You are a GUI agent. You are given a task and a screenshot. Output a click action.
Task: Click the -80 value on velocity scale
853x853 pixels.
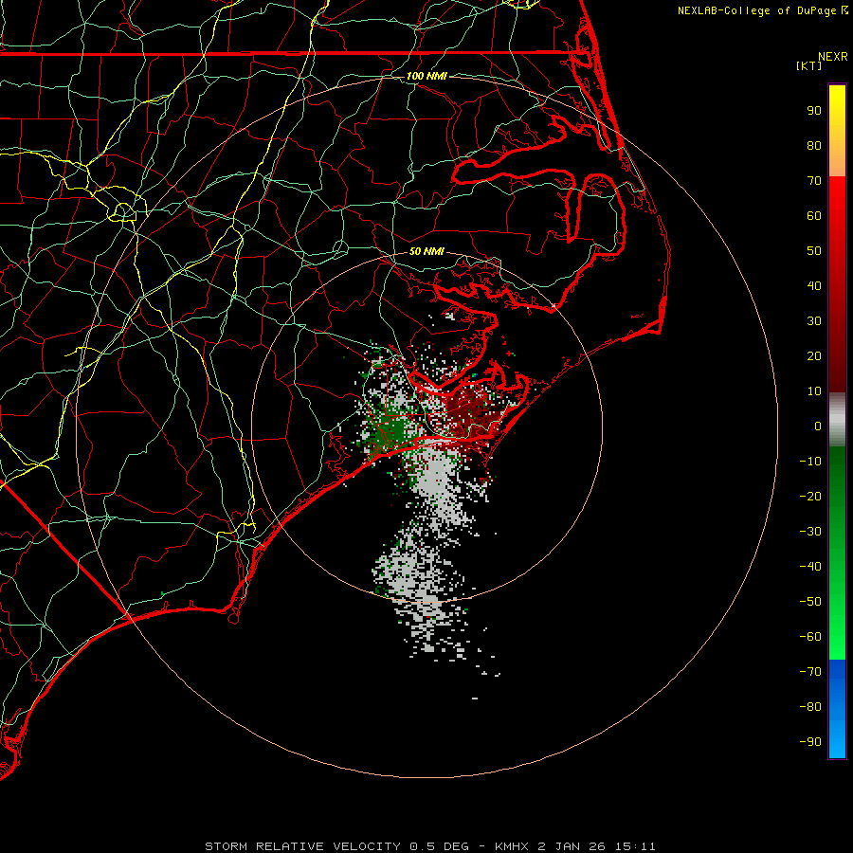(810, 707)
